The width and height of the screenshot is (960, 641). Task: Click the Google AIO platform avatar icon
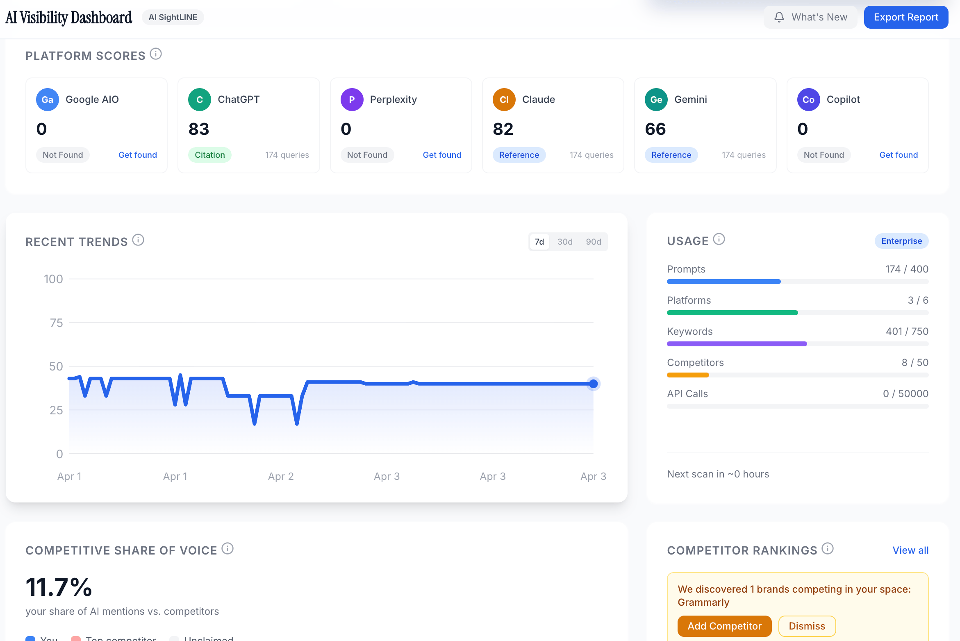[x=47, y=100]
